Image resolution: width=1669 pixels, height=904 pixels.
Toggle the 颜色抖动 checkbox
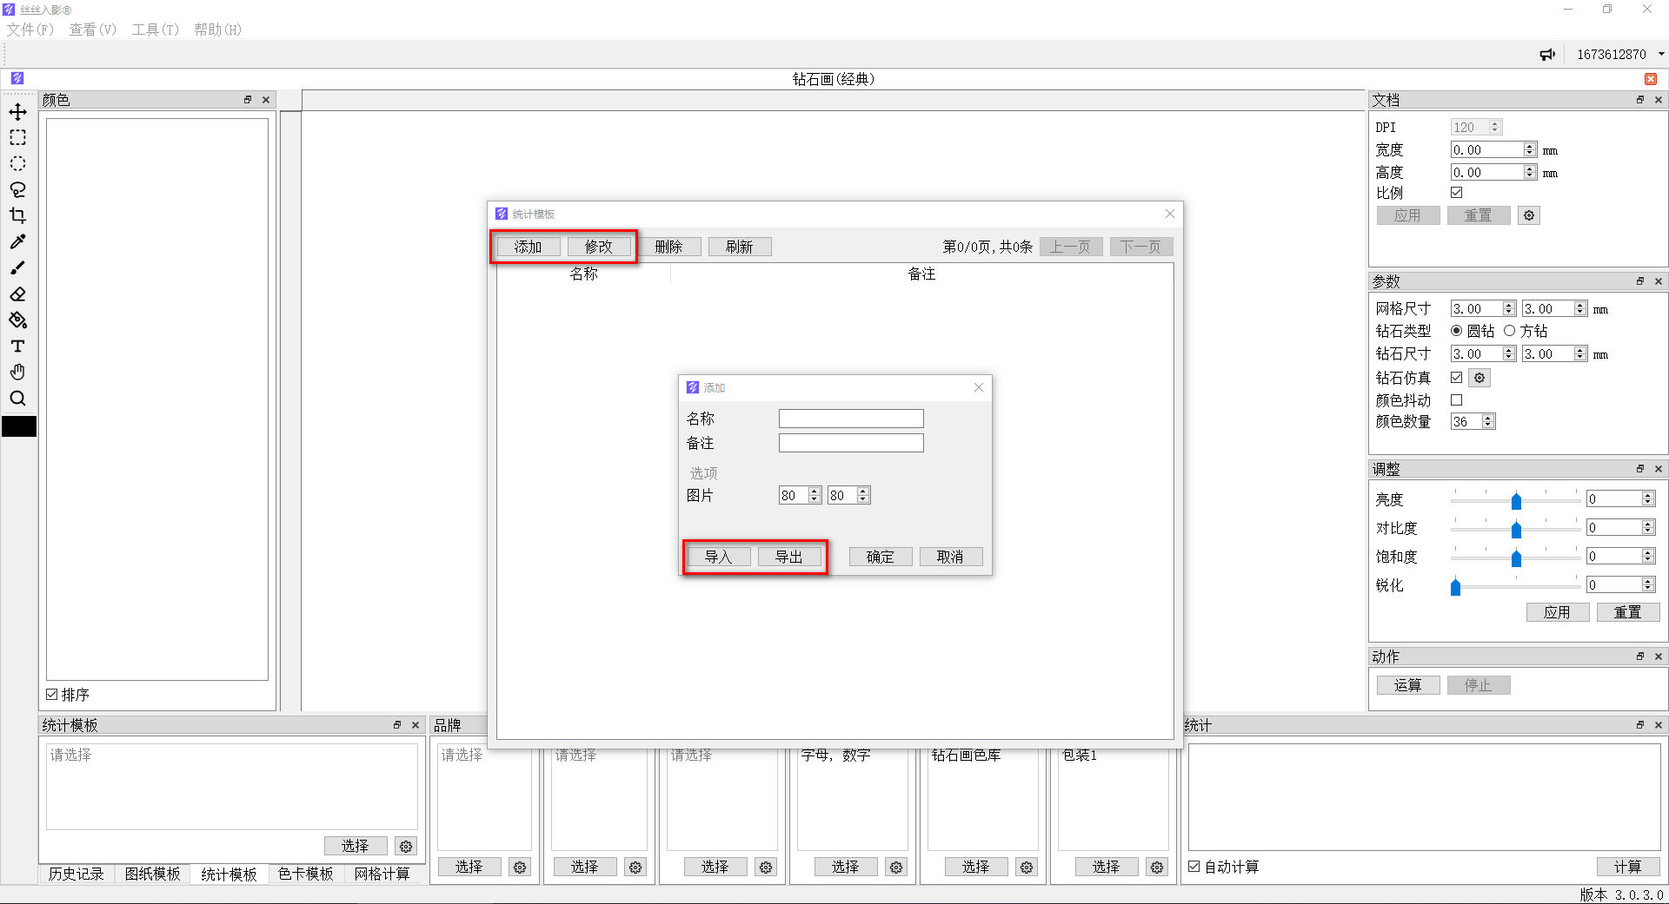[x=1457, y=400]
